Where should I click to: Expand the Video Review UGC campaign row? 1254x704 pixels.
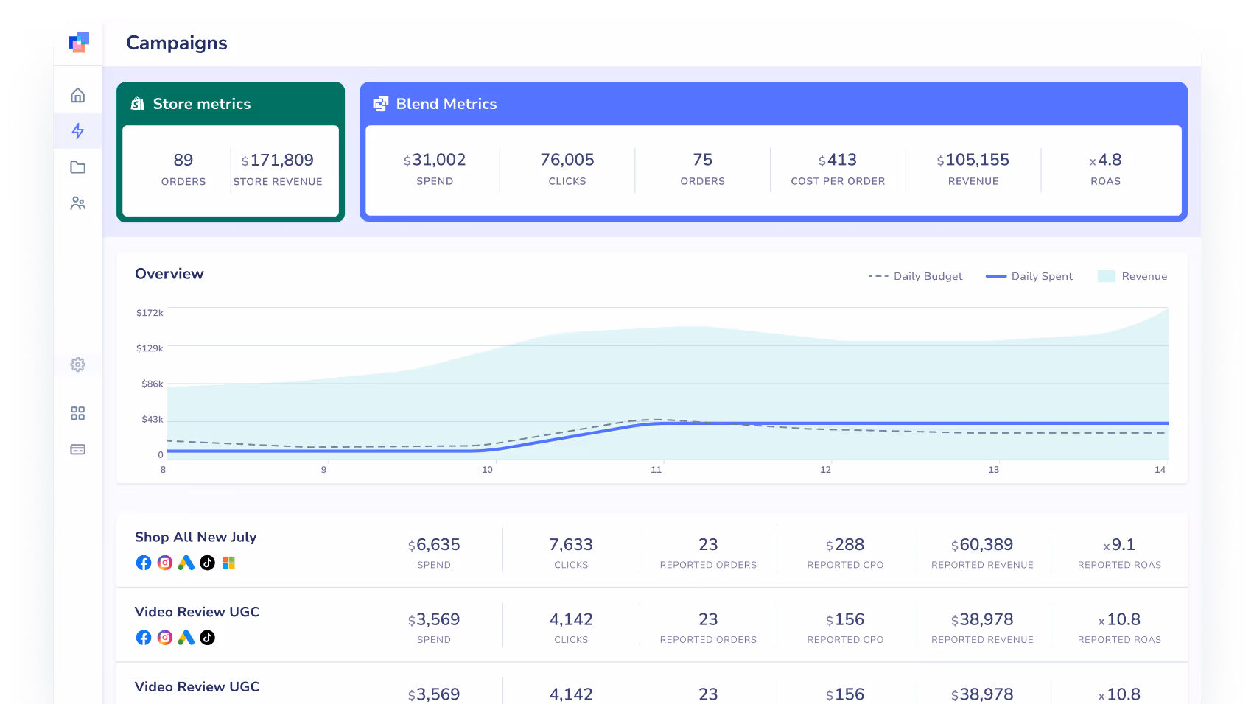pos(196,612)
